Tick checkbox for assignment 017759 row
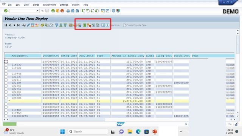The image size is (242, 136). 6,113
